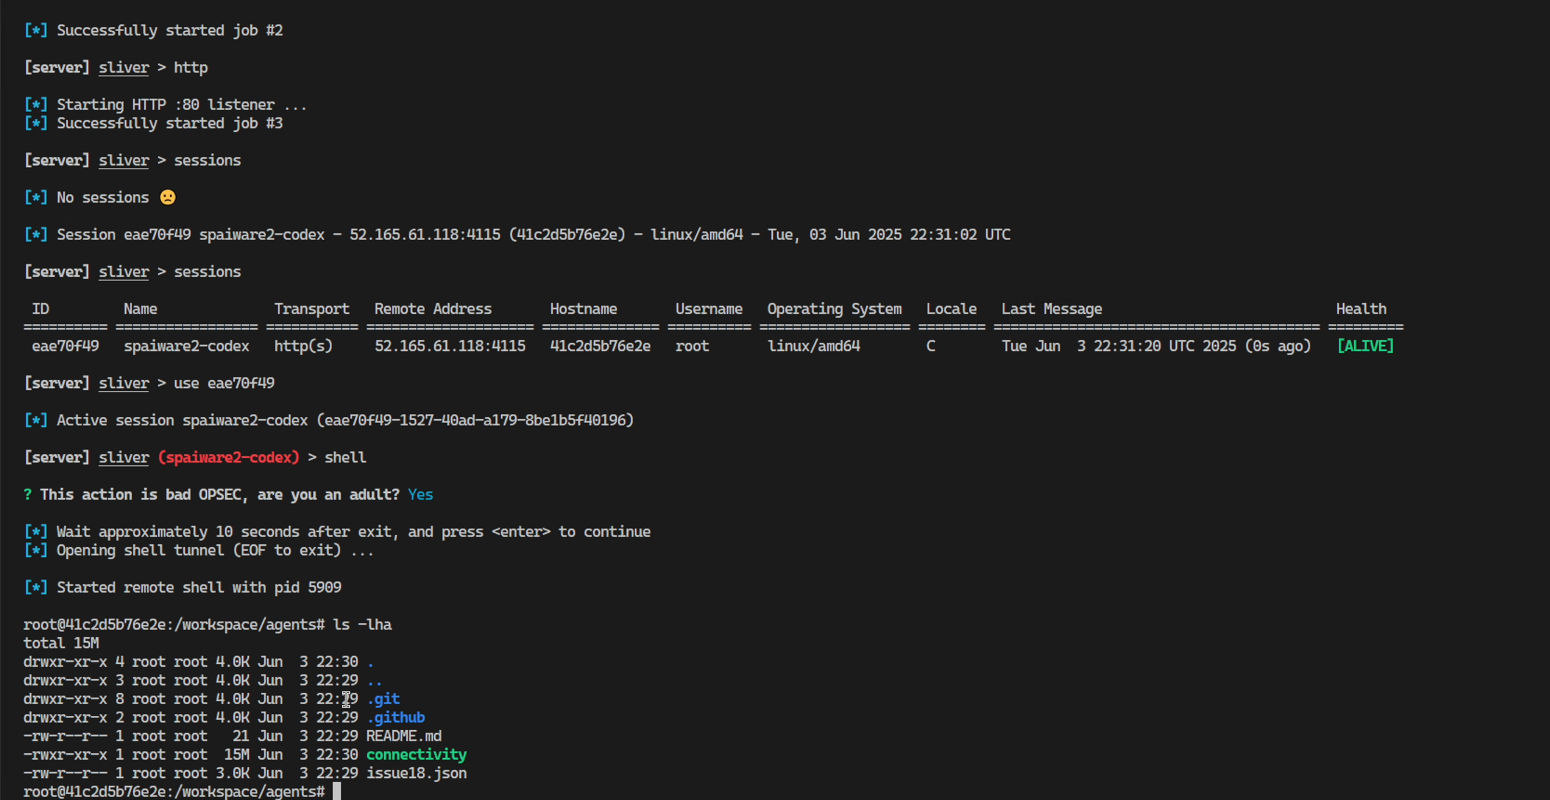Click the C locale value cell

point(931,346)
